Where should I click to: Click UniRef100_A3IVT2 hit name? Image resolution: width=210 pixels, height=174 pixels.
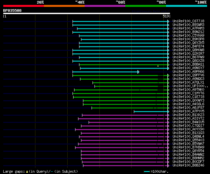pos(188,119)
